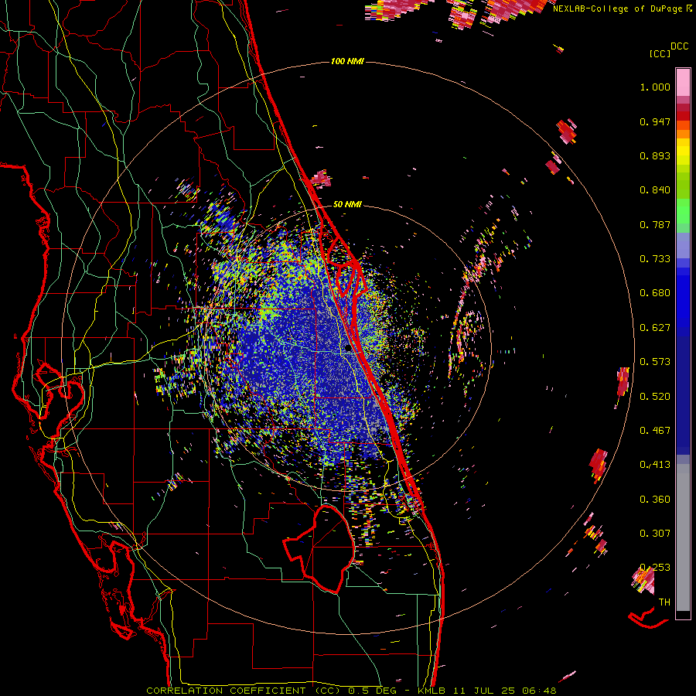Click the 0.573 value on the scale
The height and width of the screenshot is (696, 696).
[655, 362]
